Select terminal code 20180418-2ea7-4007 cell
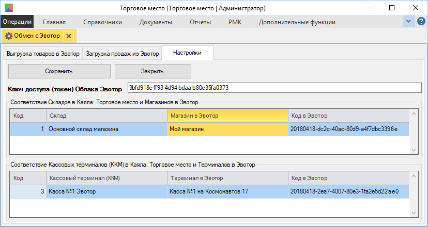The image size is (428, 227). click(x=348, y=191)
